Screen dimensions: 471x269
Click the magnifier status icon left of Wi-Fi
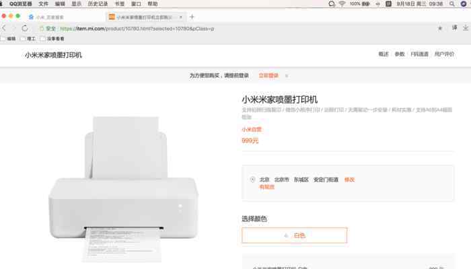[x=332, y=3]
